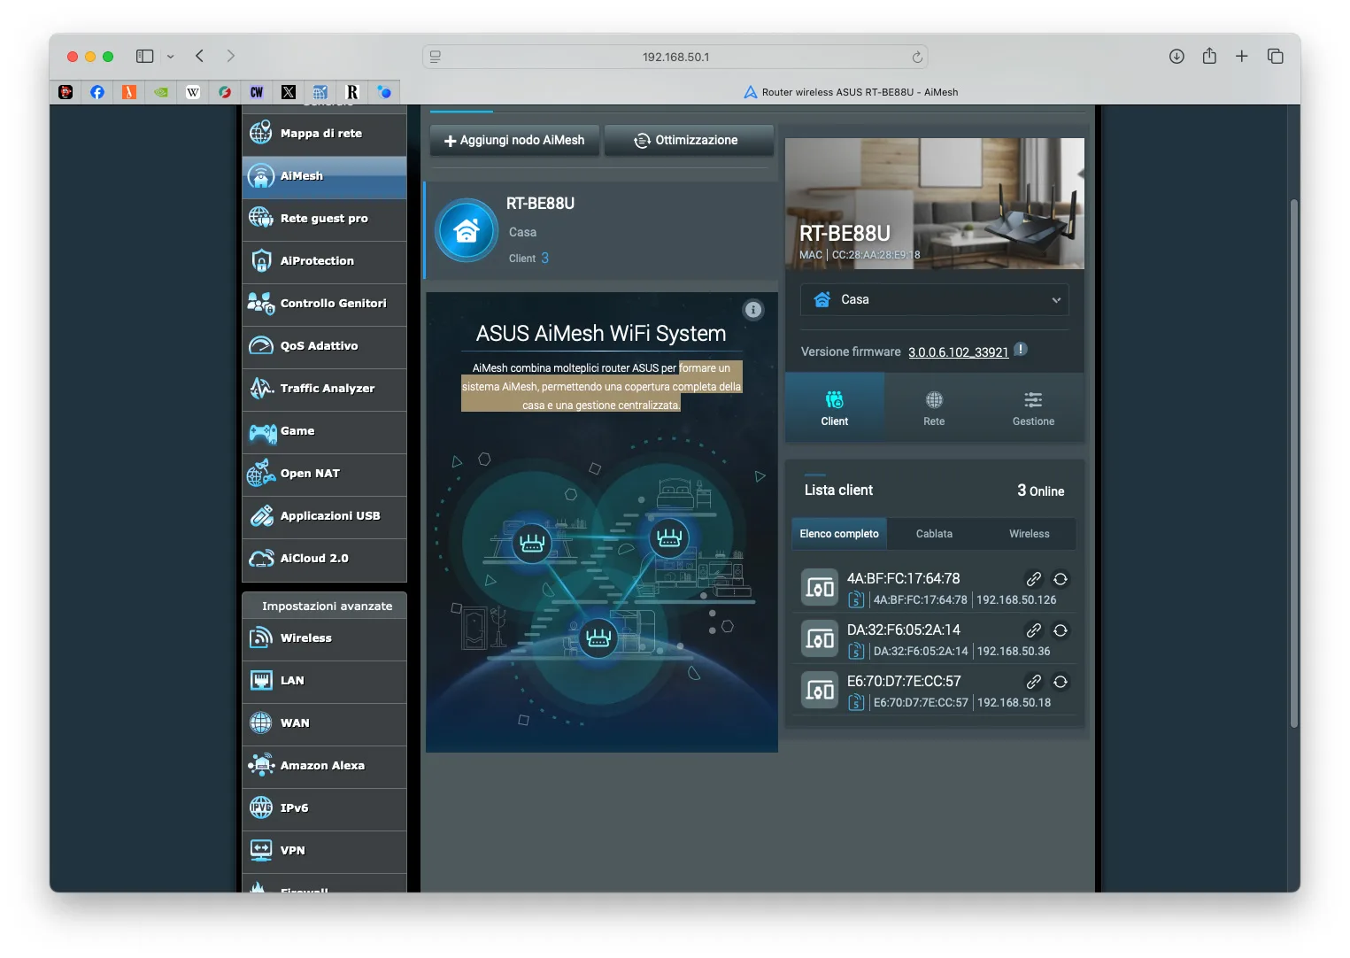The height and width of the screenshot is (958, 1350).
Task: Open Safari share menu
Action: pos(1209,56)
